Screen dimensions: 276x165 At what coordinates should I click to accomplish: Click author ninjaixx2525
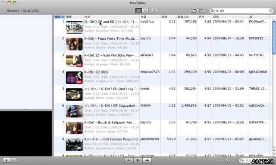(x=150, y=72)
